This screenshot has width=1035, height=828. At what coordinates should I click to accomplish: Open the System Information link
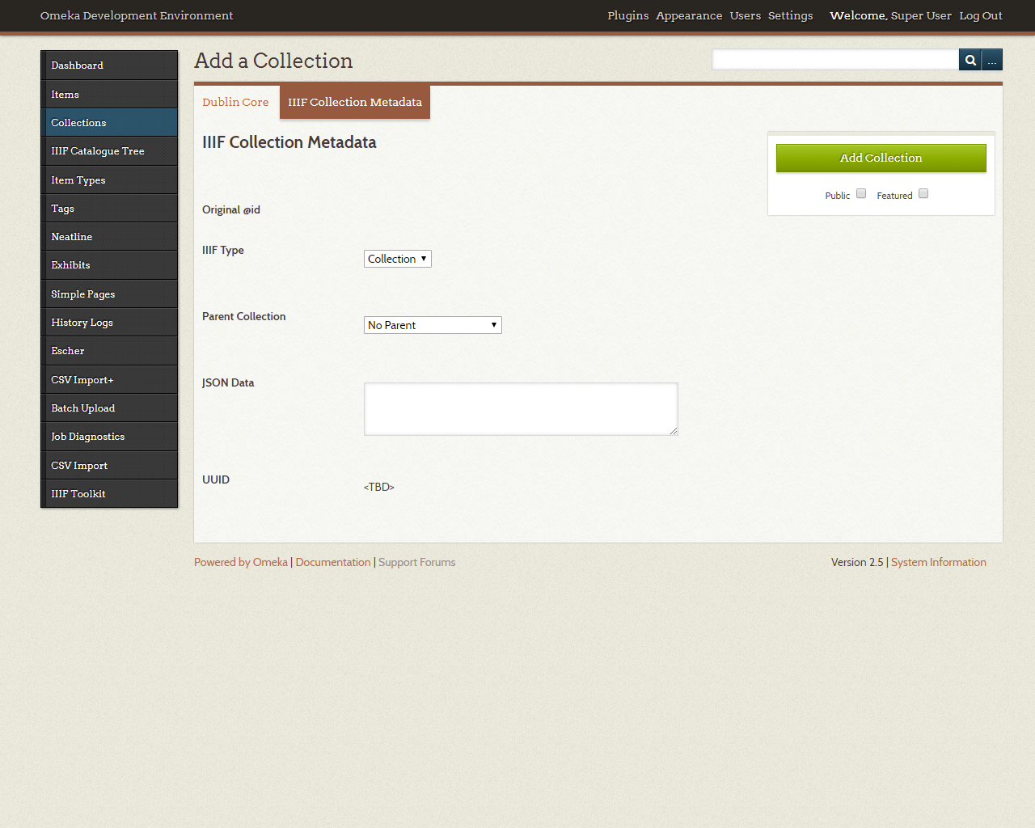point(938,562)
